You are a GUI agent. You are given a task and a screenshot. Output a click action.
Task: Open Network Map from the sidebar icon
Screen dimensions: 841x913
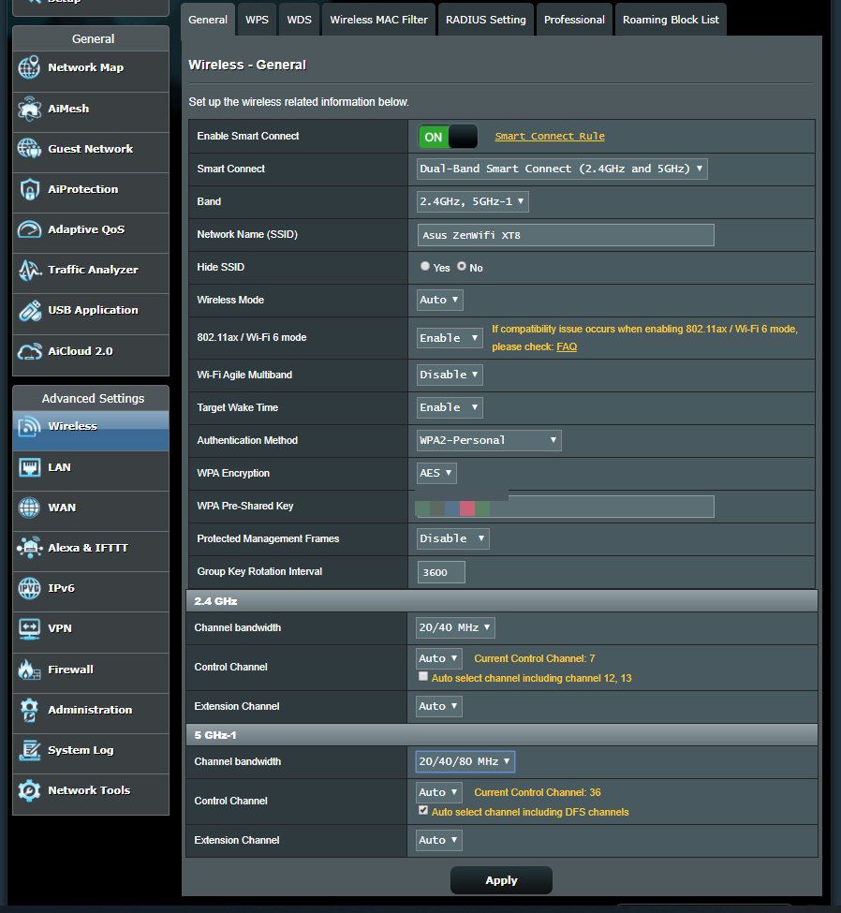click(x=29, y=67)
